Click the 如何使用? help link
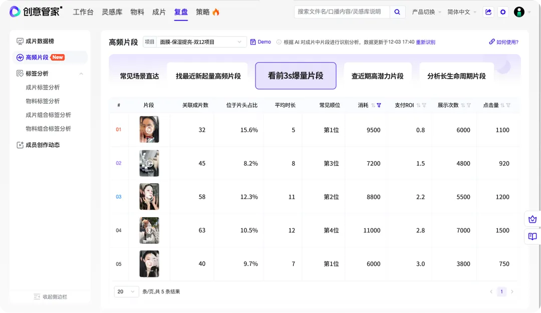This screenshot has height=313, width=541. [x=504, y=42]
